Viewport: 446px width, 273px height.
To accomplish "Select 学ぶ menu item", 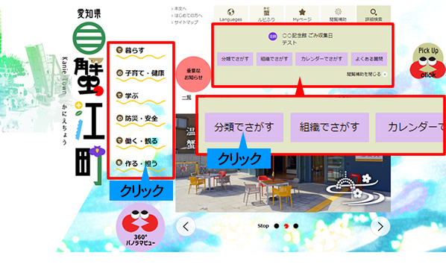I will click(x=140, y=97).
